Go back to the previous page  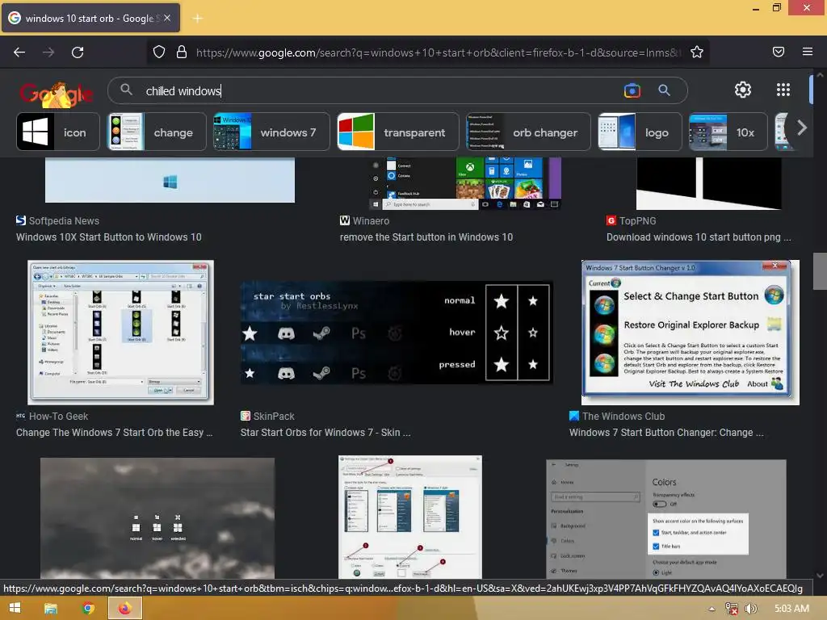click(x=19, y=52)
